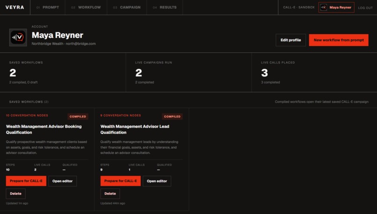The width and height of the screenshot is (377, 214).
Task: Click the '2 completed' text
Action: 145,82
